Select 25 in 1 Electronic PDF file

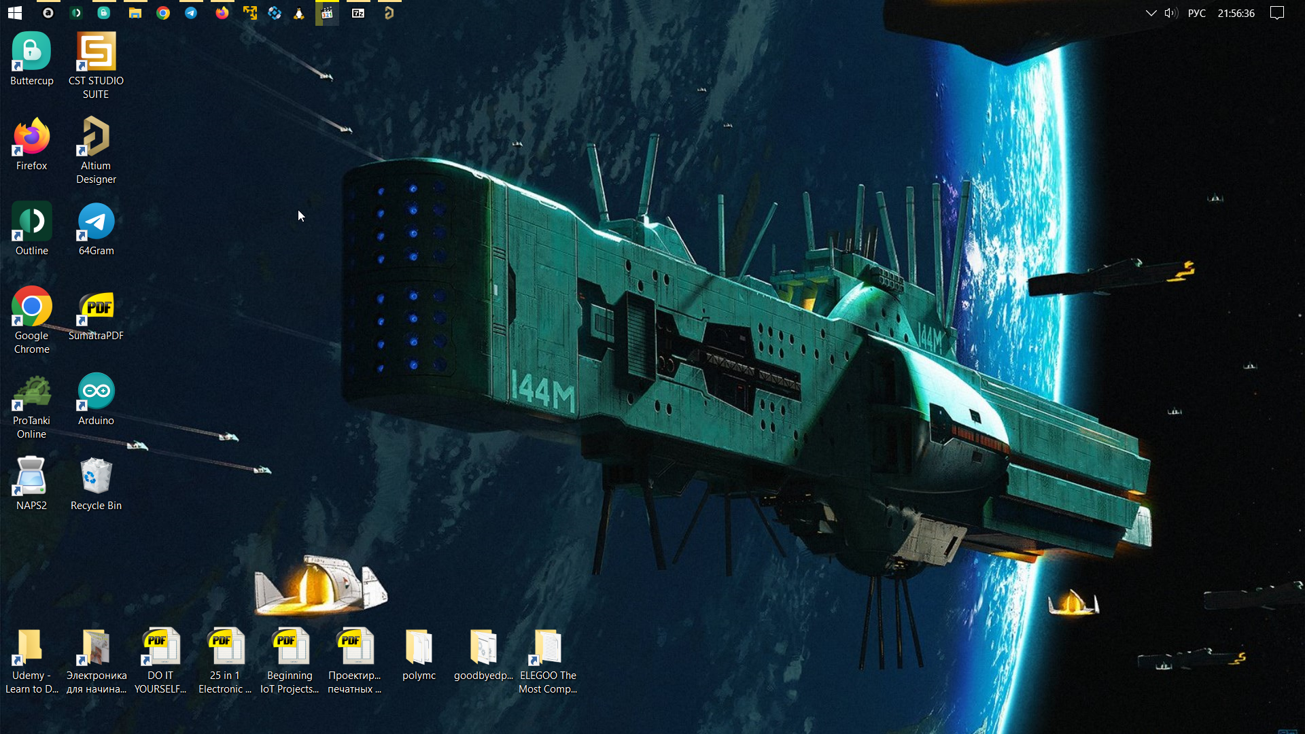coord(225,661)
